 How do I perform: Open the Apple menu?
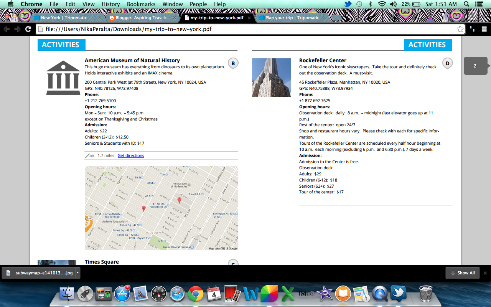(x=10, y=4)
